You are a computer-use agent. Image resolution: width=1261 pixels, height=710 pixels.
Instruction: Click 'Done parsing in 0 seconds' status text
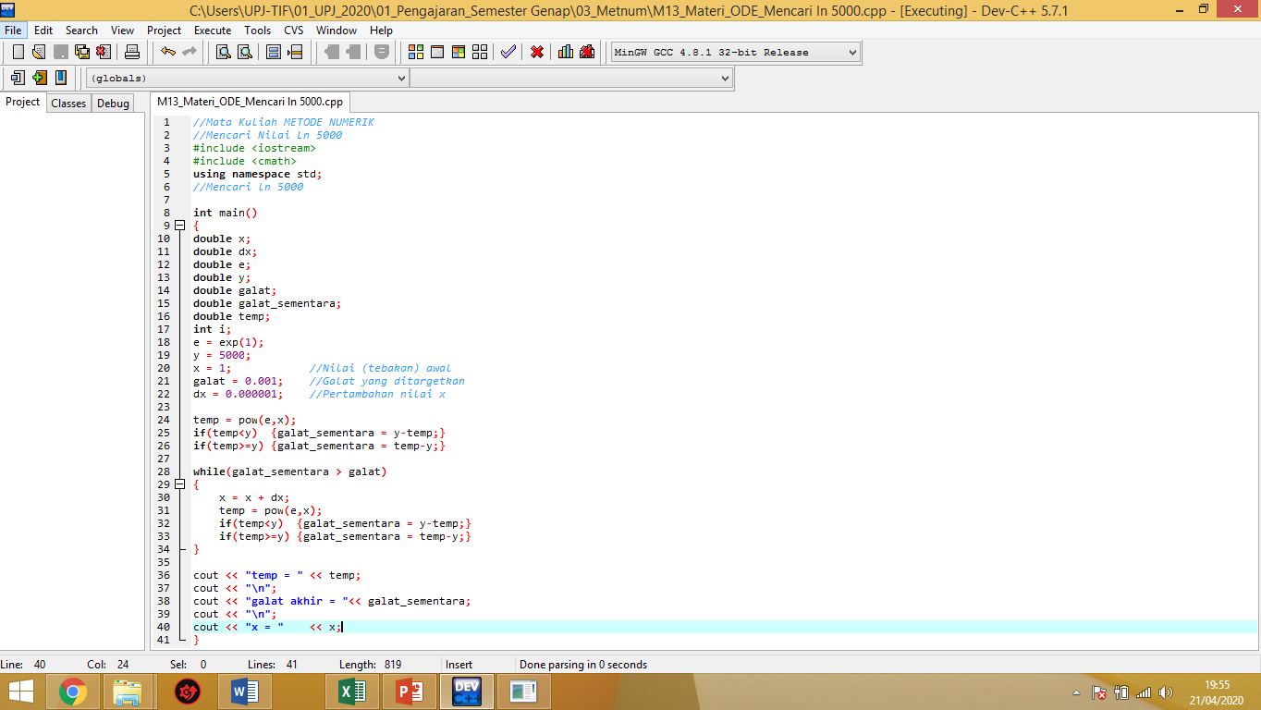tap(583, 665)
